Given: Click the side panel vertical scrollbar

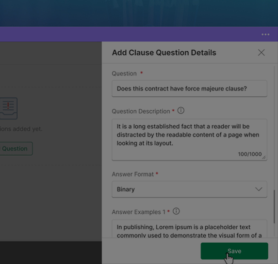Looking at the screenshot, I should click(274, 206).
